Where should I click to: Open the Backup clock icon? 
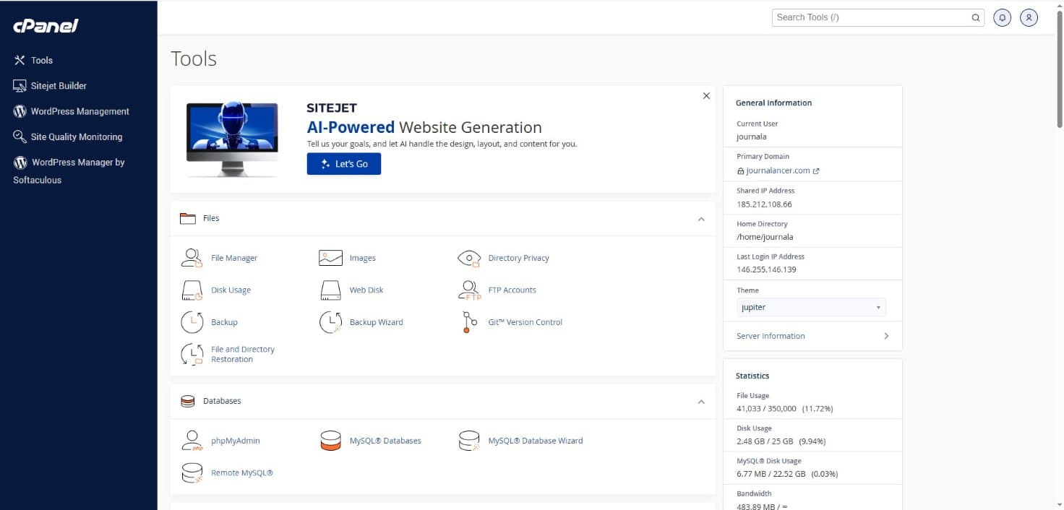192,322
